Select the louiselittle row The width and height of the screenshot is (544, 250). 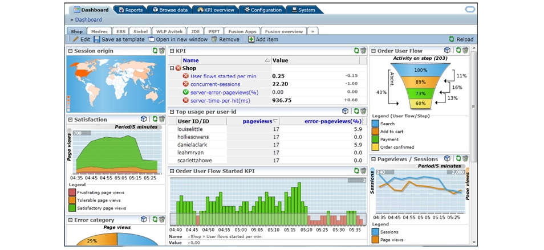[267, 129]
